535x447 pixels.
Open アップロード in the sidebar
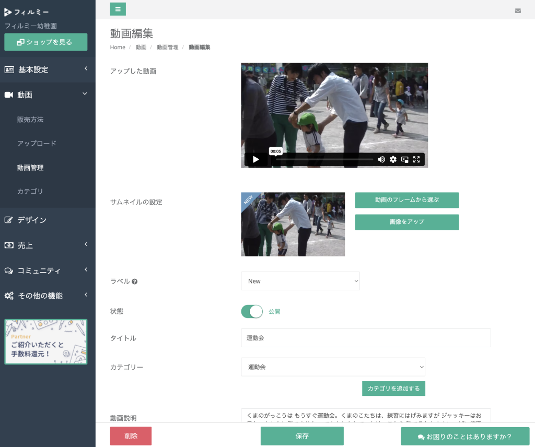[x=37, y=144]
